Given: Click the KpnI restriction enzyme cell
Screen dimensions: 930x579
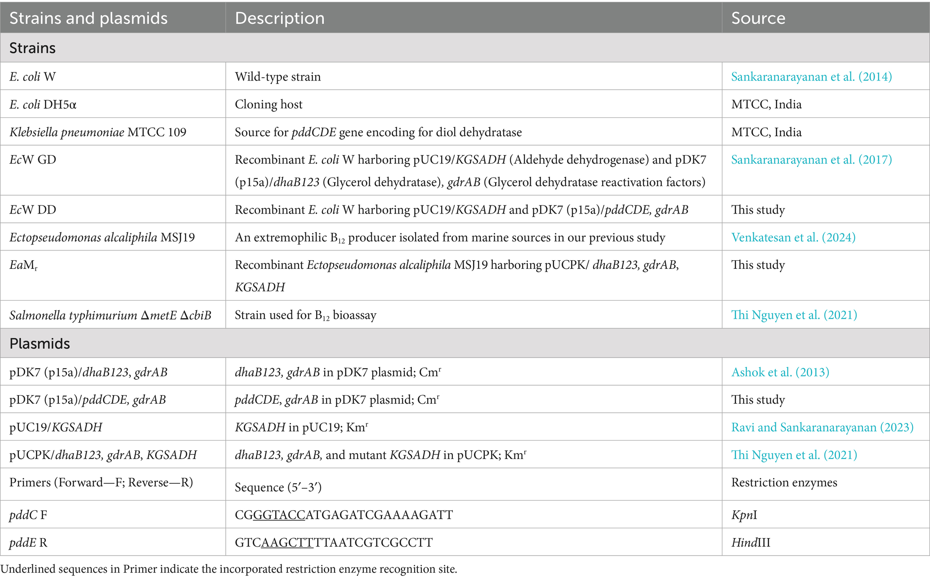Looking at the screenshot, I should (x=744, y=515).
